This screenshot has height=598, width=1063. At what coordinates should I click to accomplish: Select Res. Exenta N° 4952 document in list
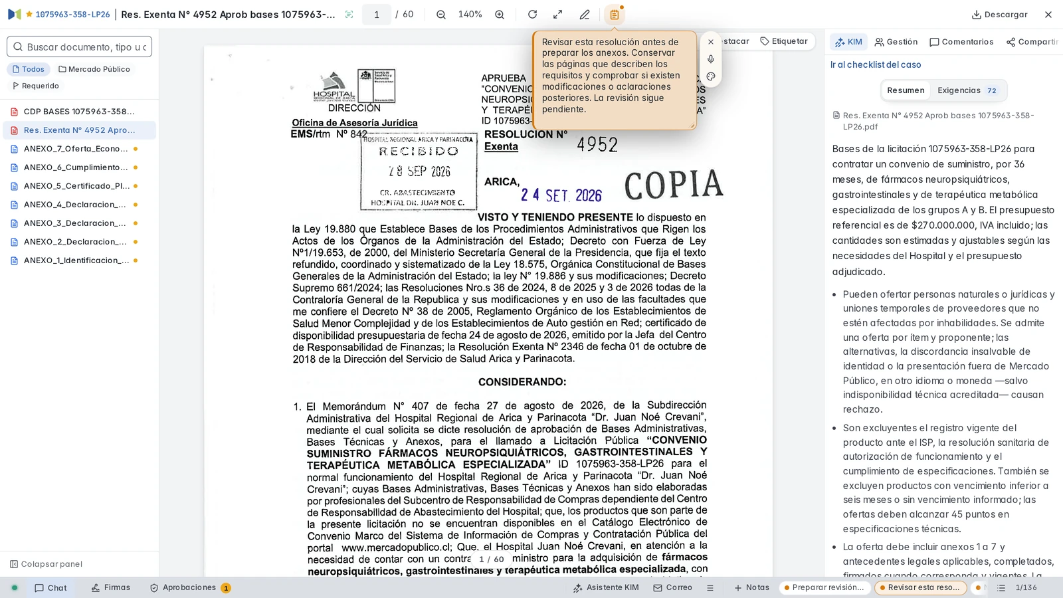79,130
